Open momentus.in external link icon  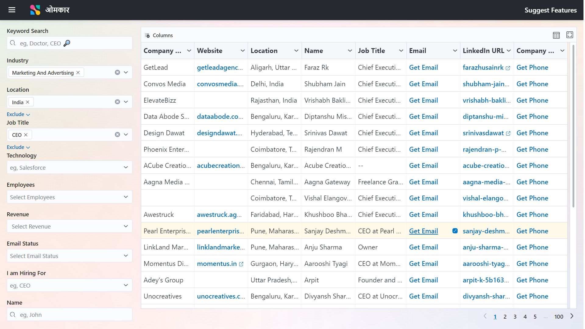[x=241, y=264]
